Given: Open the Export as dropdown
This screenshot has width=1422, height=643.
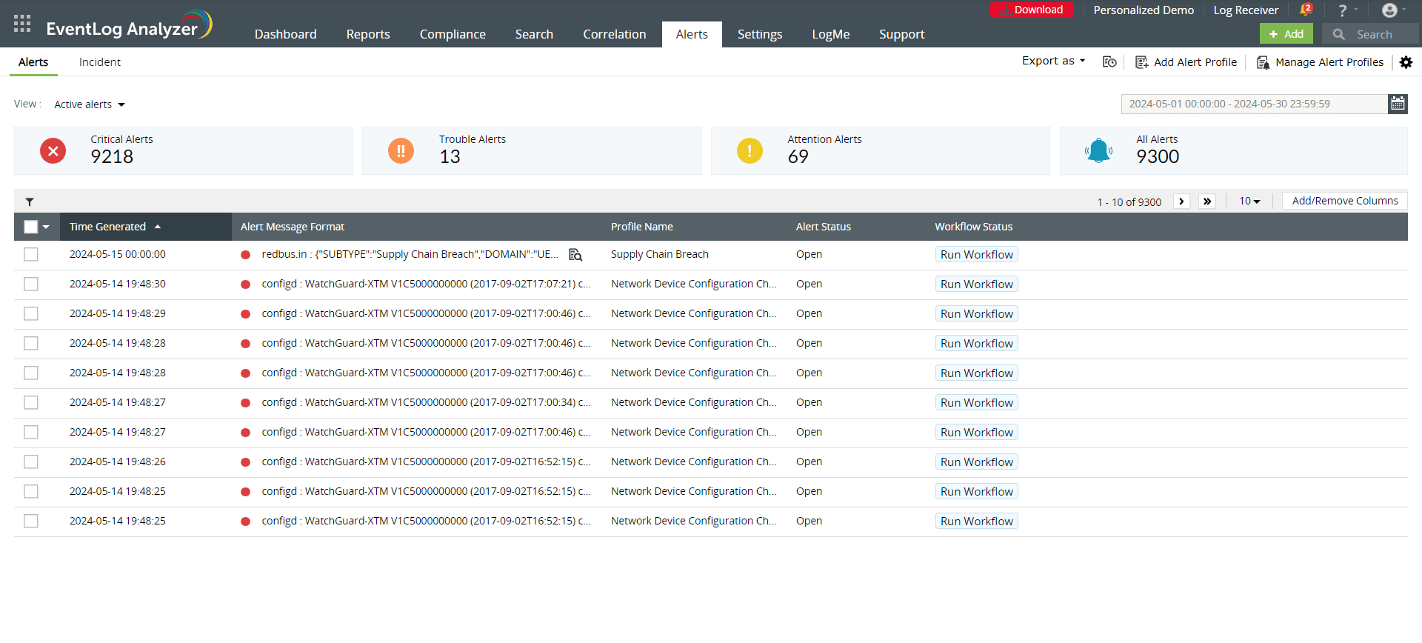Looking at the screenshot, I should [x=1053, y=61].
